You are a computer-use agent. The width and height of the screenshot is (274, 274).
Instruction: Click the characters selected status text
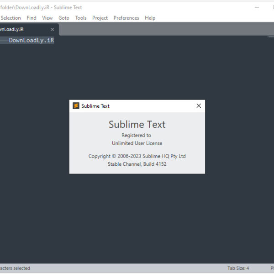15,268
